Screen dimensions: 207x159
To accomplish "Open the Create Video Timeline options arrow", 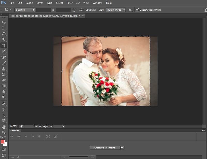I will [122, 148].
